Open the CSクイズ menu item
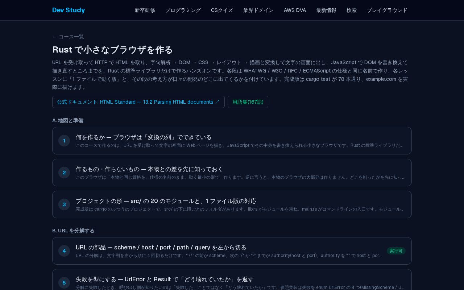 tap(222, 10)
